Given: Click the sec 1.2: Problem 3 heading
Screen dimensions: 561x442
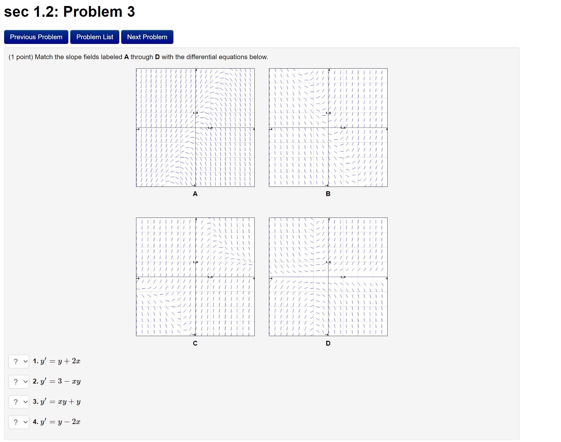Looking at the screenshot, I should (69, 12).
